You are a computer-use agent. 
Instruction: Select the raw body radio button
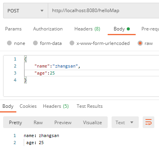(140, 43)
